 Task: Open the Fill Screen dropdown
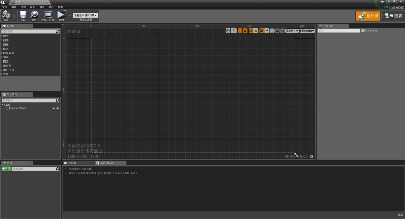[307, 31]
